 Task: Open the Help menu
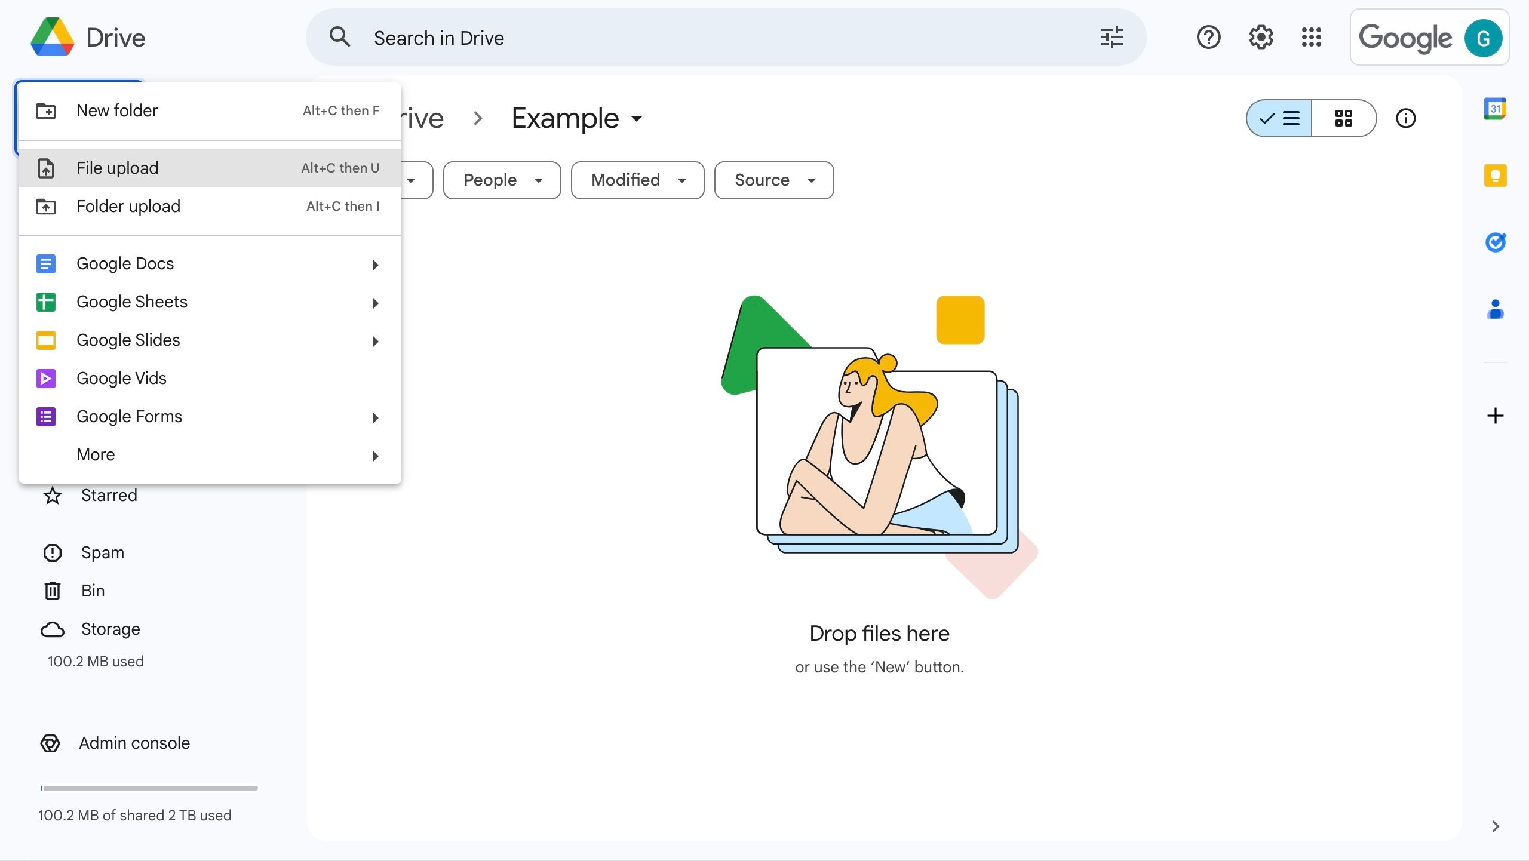coord(1208,37)
